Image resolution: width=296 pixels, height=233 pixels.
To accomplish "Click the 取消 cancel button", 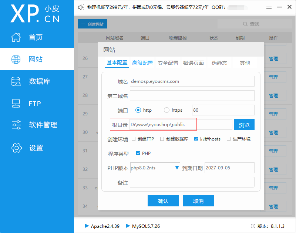I will 198,201.
